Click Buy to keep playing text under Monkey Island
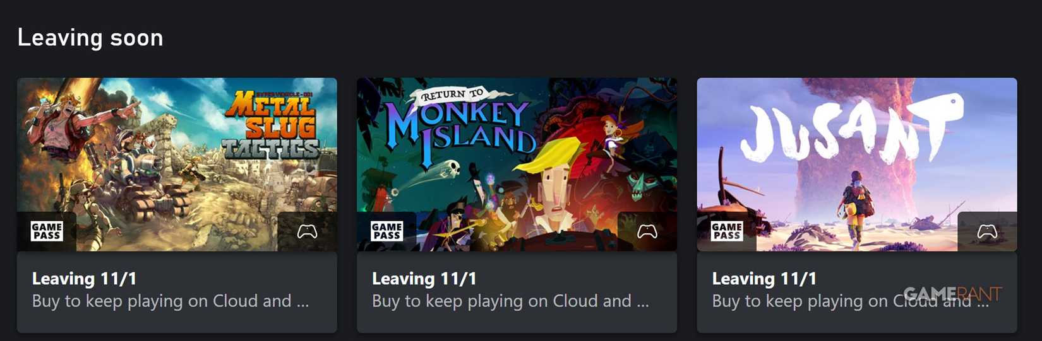This screenshot has height=341, width=1042. click(510, 301)
